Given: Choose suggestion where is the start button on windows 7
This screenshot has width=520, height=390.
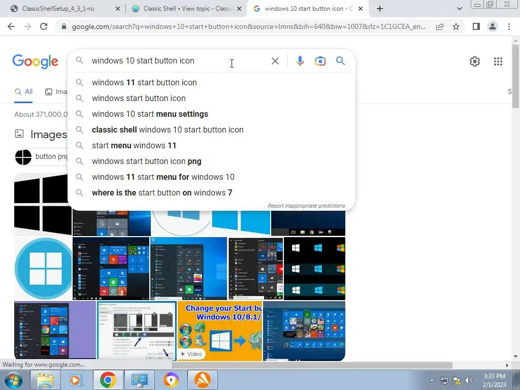Looking at the screenshot, I should coord(211,192).
